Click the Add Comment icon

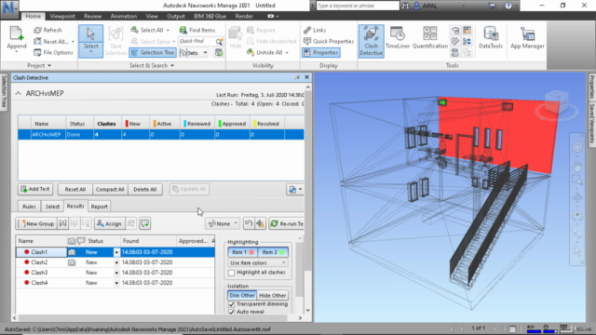[x=145, y=223]
